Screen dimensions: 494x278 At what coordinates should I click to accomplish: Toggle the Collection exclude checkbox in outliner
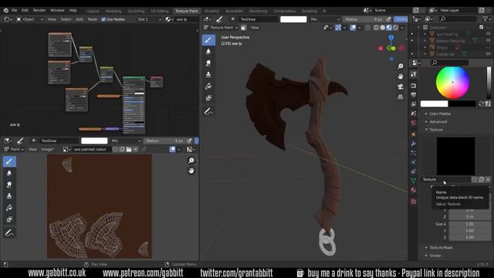(482, 28)
